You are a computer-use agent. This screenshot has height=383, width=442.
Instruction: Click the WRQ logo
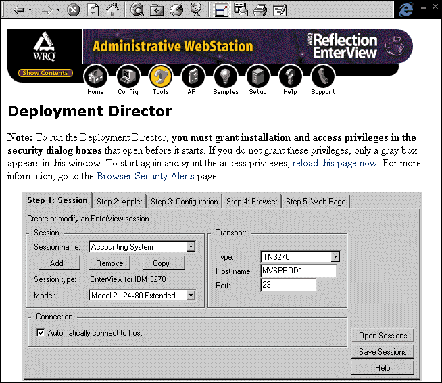pyautogui.click(x=45, y=46)
